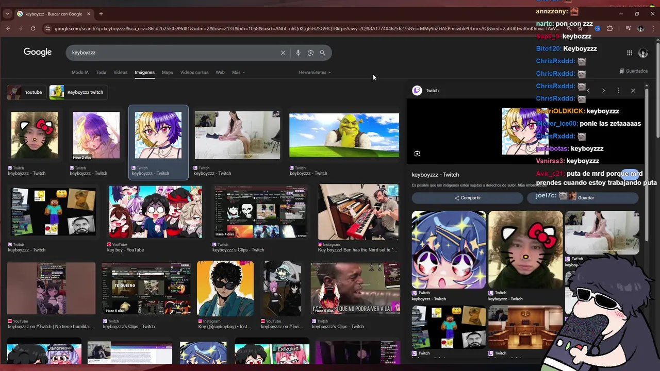Focus the keyboyzzz search input field
This screenshot has width=660, height=371.
(x=173, y=53)
